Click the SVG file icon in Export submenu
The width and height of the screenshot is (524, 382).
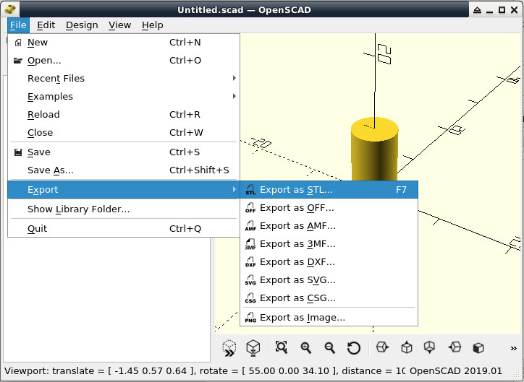tap(250, 279)
